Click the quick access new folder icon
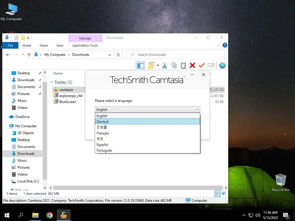295x221 pixels. (x=23, y=38)
